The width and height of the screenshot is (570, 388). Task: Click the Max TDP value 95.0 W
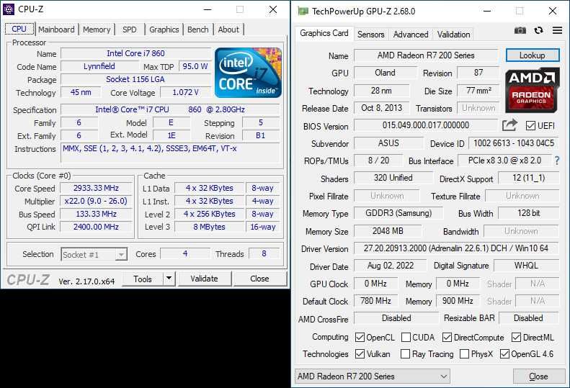(x=195, y=66)
